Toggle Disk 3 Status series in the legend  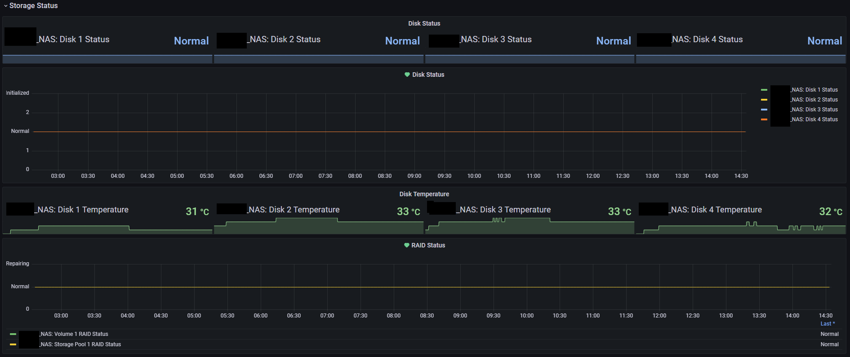814,110
